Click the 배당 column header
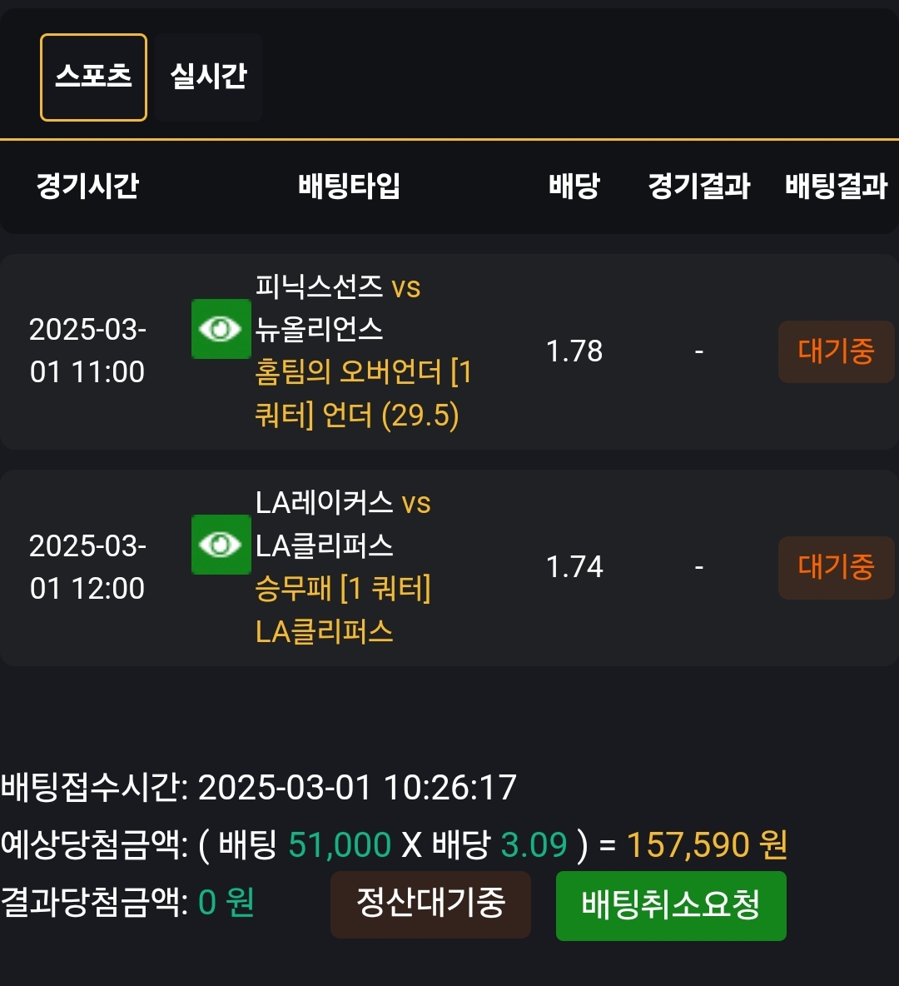899x986 pixels. click(x=574, y=186)
